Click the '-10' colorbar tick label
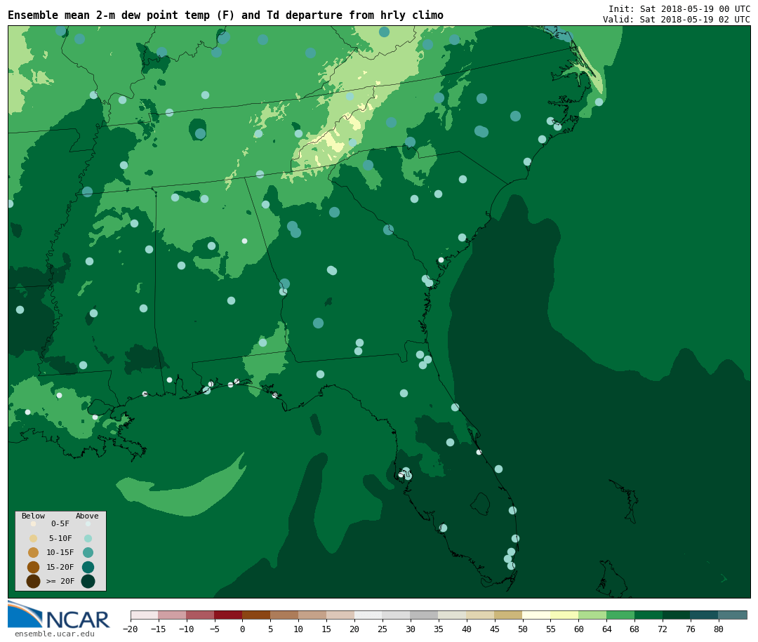758x642 pixels. click(x=186, y=629)
